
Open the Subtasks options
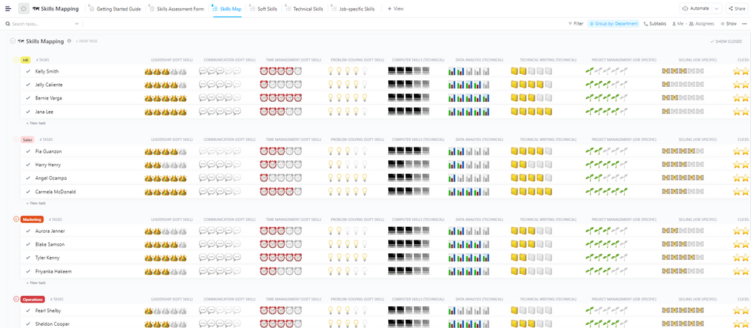pyautogui.click(x=654, y=23)
